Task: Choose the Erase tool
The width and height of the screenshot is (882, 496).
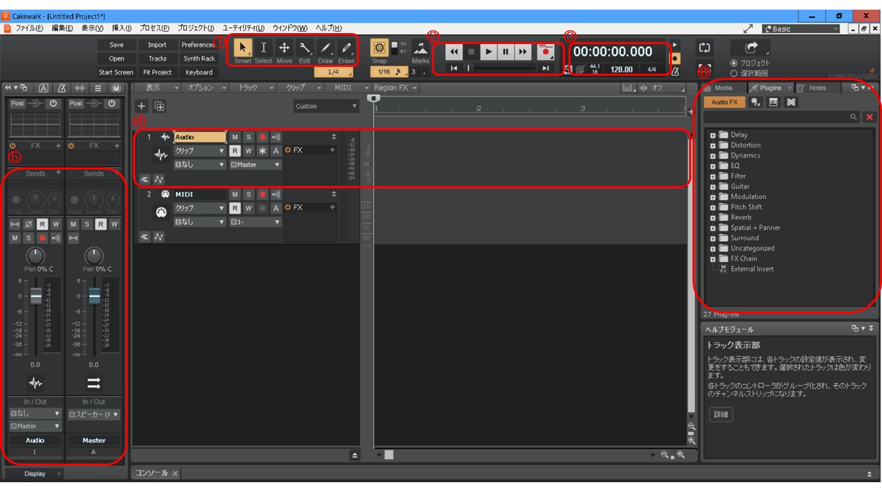Action: tap(346, 48)
